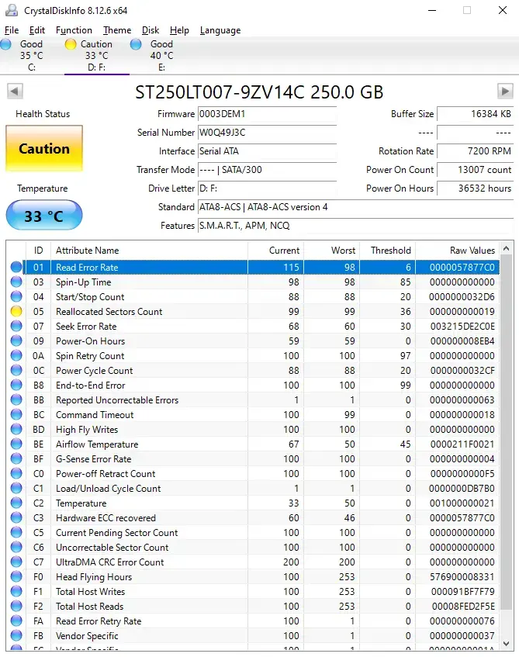519x657 pixels.
Task: Click the status icon for G-Sense Error Rate
Action: click(16, 458)
